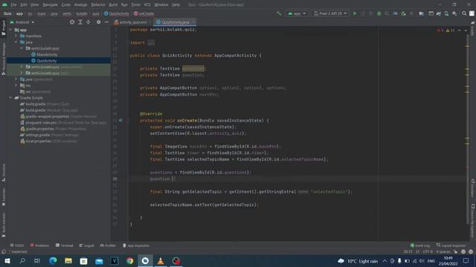Click the Search Everywhere magnifier icon
476x267 pixels.
[464, 13]
